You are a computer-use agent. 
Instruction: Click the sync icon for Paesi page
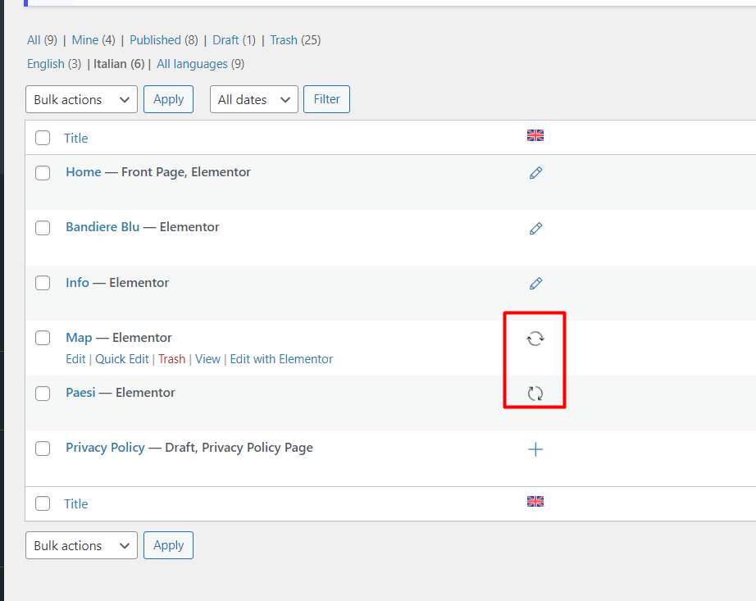535,394
